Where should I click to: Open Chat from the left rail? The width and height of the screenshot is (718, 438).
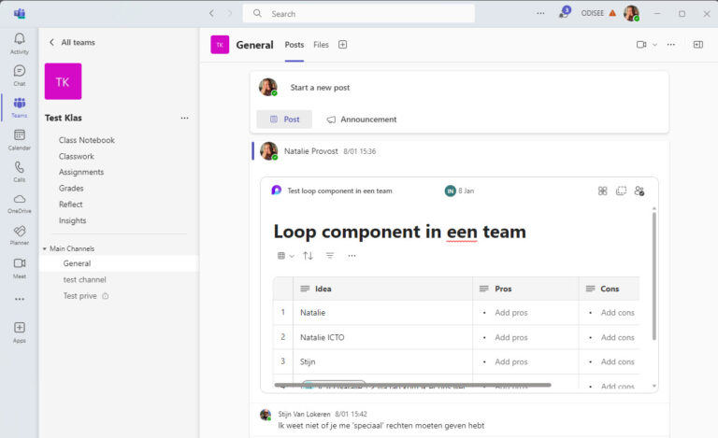click(19, 75)
